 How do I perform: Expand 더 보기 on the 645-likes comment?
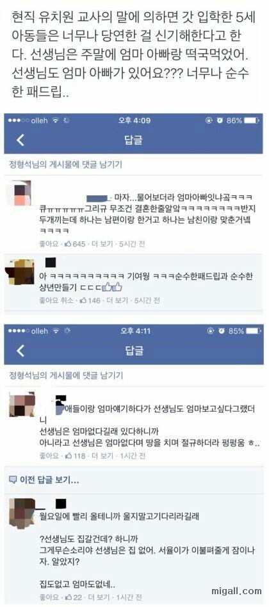(102, 244)
